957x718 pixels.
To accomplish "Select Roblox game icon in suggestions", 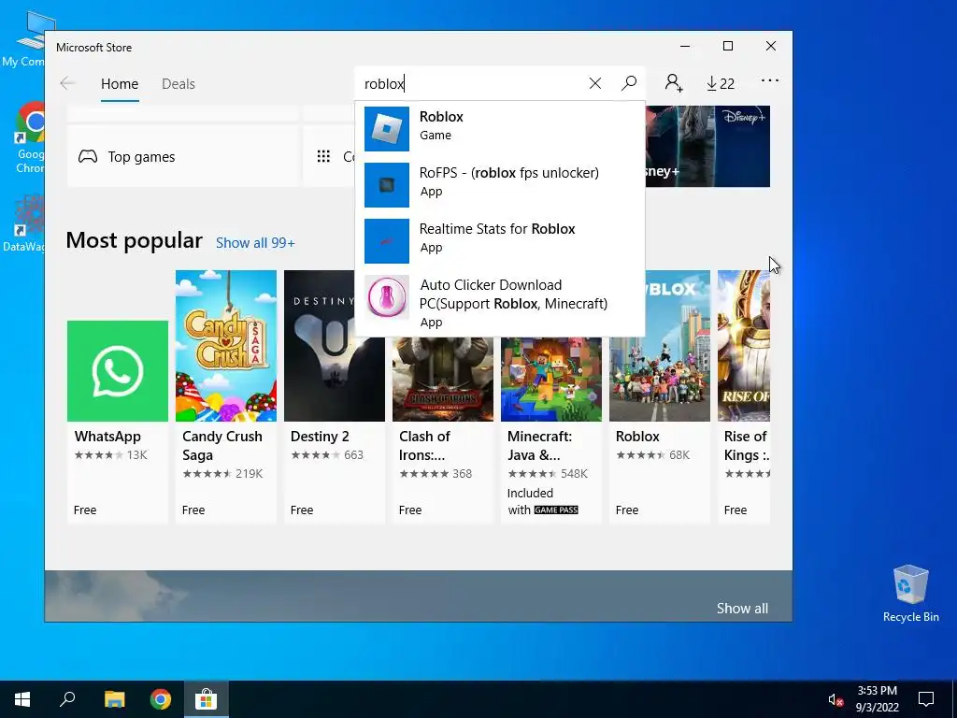I will (386, 129).
